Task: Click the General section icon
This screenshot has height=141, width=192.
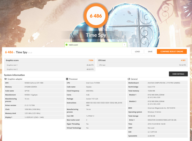Action: [x=129, y=79]
